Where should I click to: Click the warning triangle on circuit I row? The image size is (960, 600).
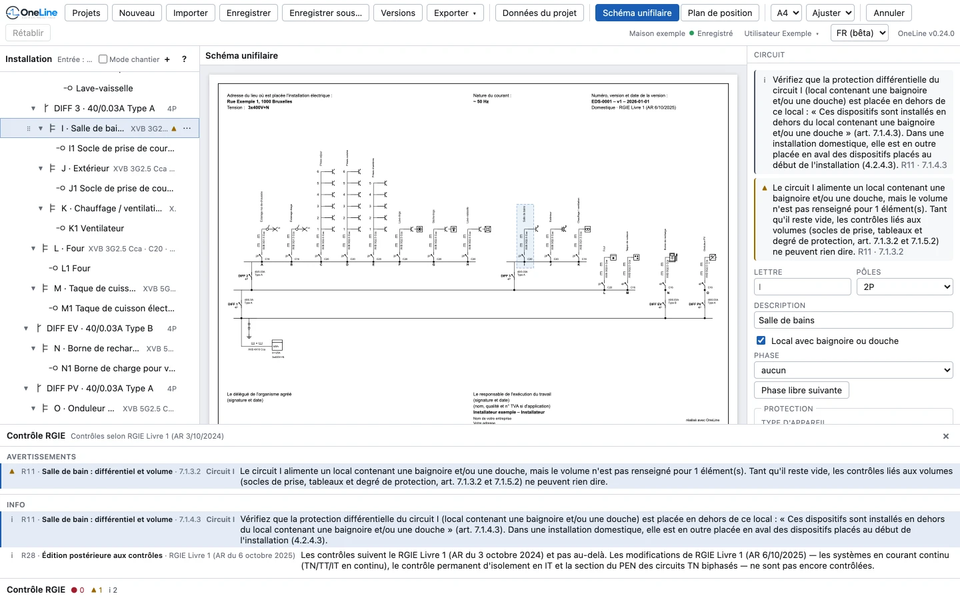tap(174, 128)
